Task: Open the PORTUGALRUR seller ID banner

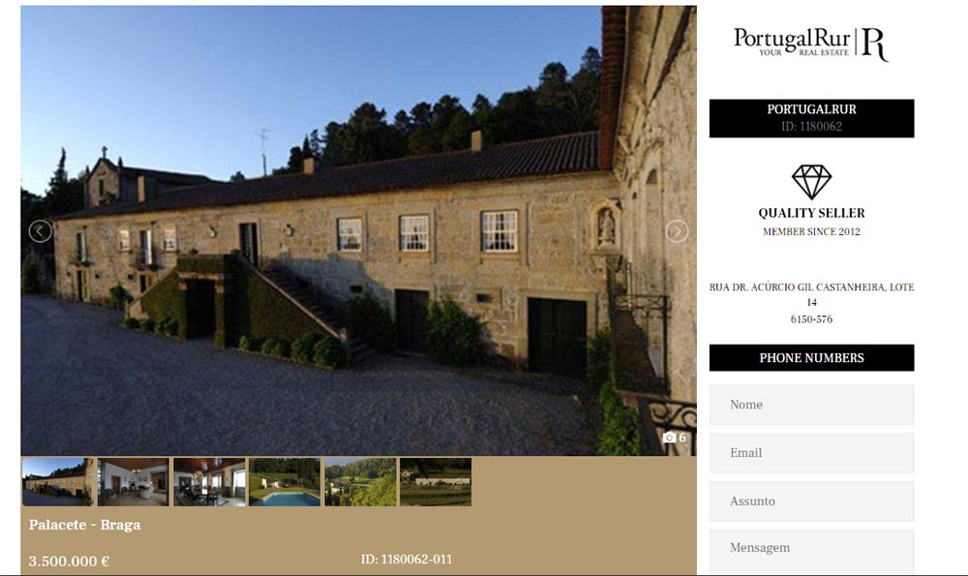Action: pos(811,118)
